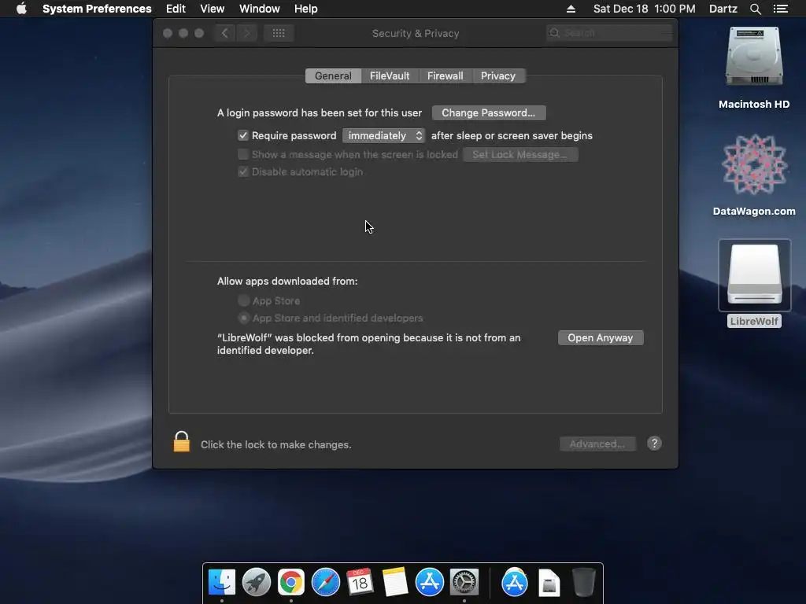Click the eject icon in menu bar

[571, 9]
